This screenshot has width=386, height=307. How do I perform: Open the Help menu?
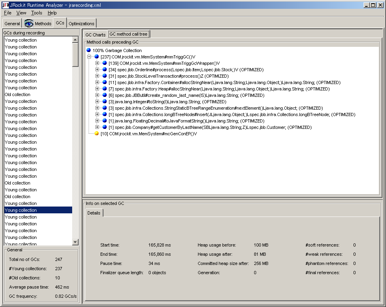[x=52, y=13]
